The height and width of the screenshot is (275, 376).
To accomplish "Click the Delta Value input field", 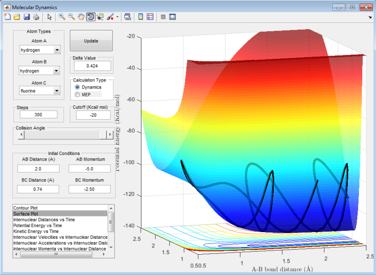I will pyautogui.click(x=92, y=66).
